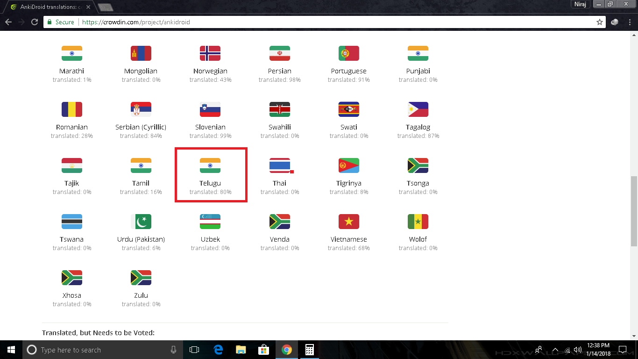
Task: Click the Mongolian flag icon
Action: pos(141,53)
